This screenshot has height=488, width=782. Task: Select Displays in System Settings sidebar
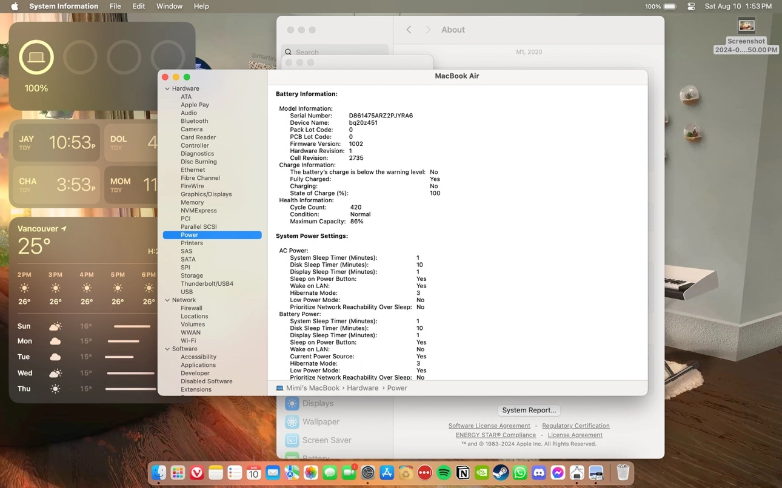point(318,403)
